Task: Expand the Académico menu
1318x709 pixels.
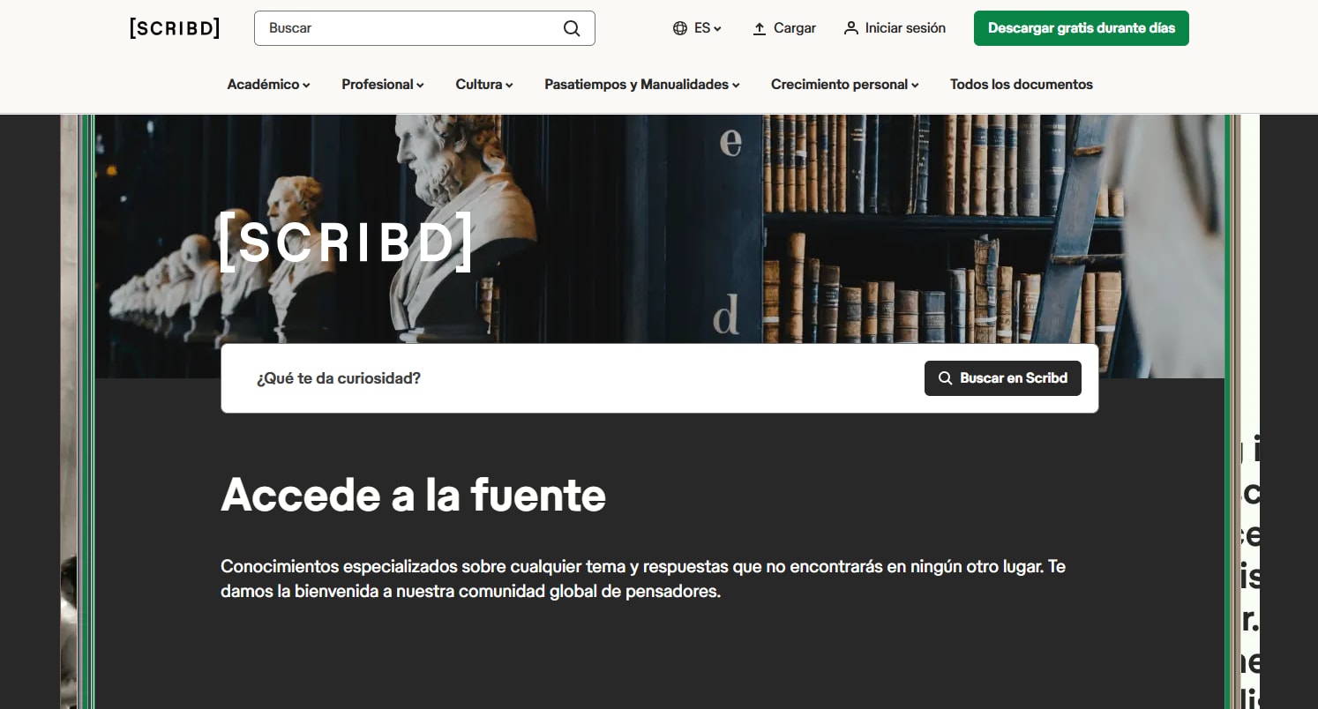Action: [x=269, y=85]
